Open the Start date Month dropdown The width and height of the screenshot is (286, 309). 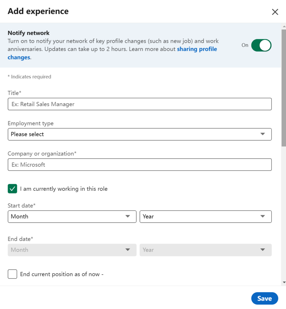pyautogui.click(x=72, y=216)
